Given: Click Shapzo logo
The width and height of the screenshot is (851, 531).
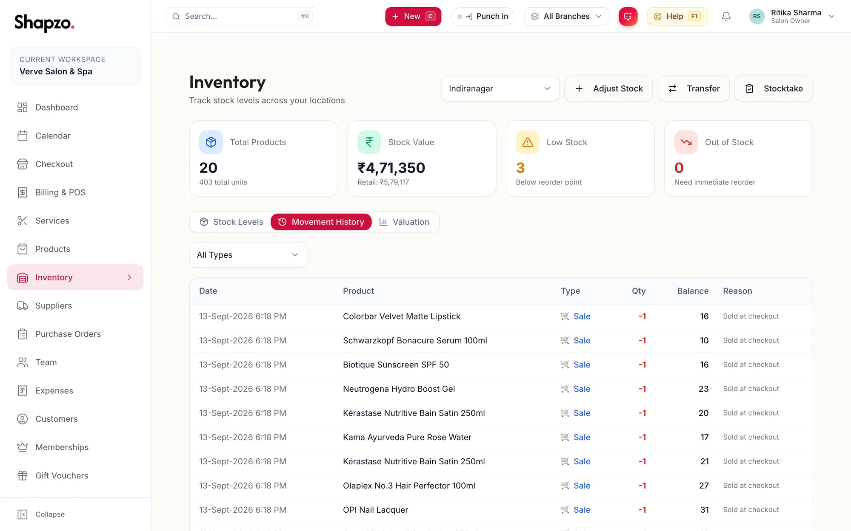Looking at the screenshot, I should pyautogui.click(x=44, y=23).
